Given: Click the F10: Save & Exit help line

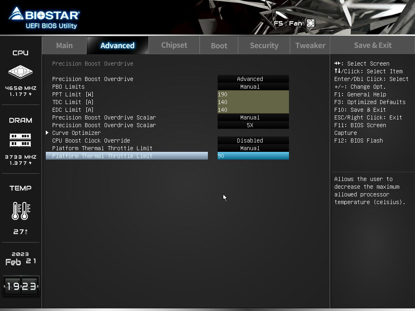Looking at the screenshot, I should tap(360, 109).
